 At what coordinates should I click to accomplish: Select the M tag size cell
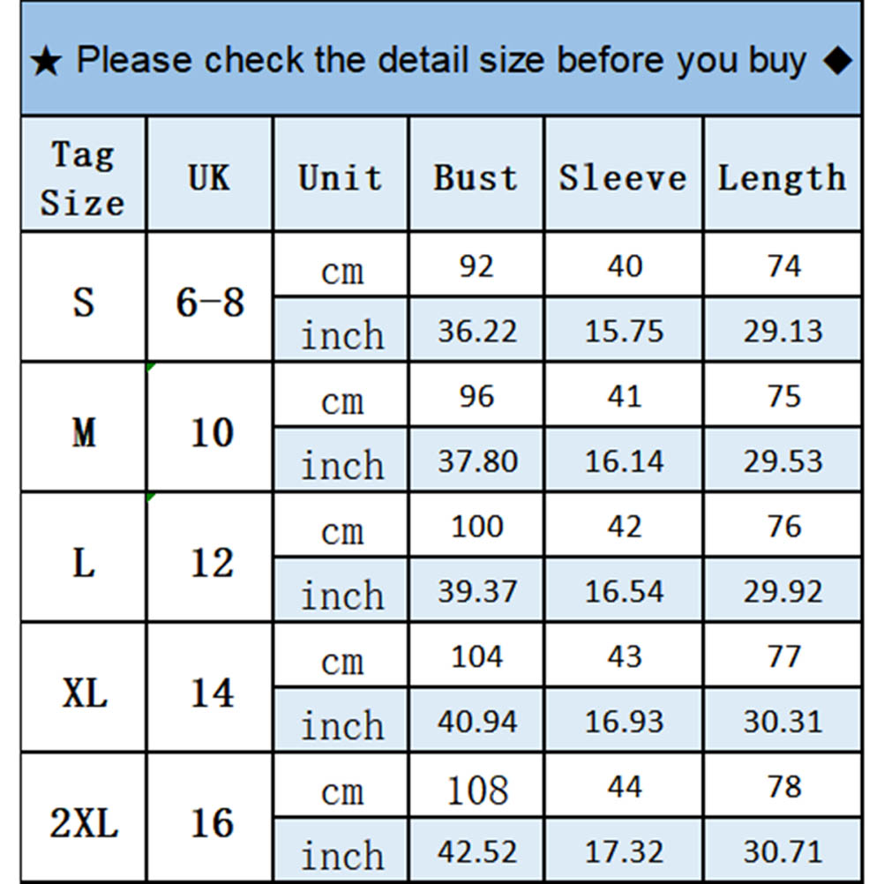tap(83, 432)
